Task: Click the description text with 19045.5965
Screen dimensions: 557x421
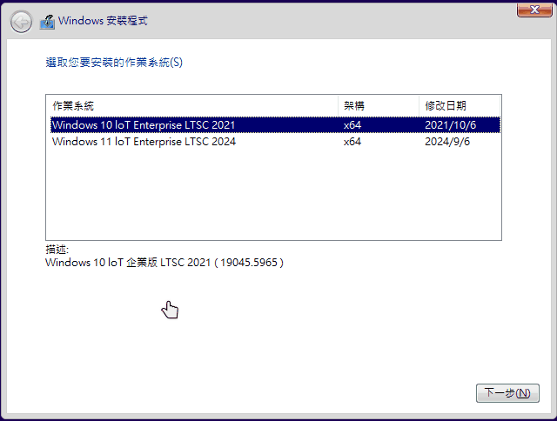Action: (164, 263)
